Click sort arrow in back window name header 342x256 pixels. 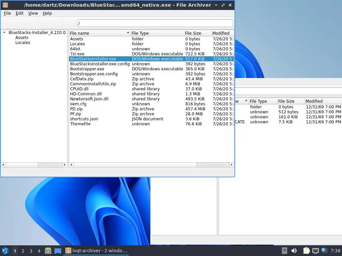[x=246, y=101]
